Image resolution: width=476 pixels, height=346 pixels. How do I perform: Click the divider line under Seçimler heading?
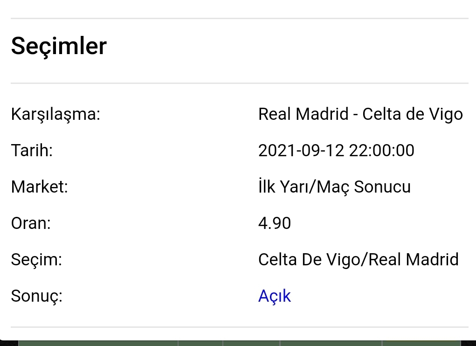coord(240,83)
